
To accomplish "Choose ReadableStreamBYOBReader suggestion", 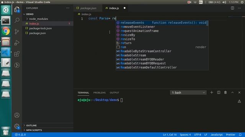I will click(162, 59).
